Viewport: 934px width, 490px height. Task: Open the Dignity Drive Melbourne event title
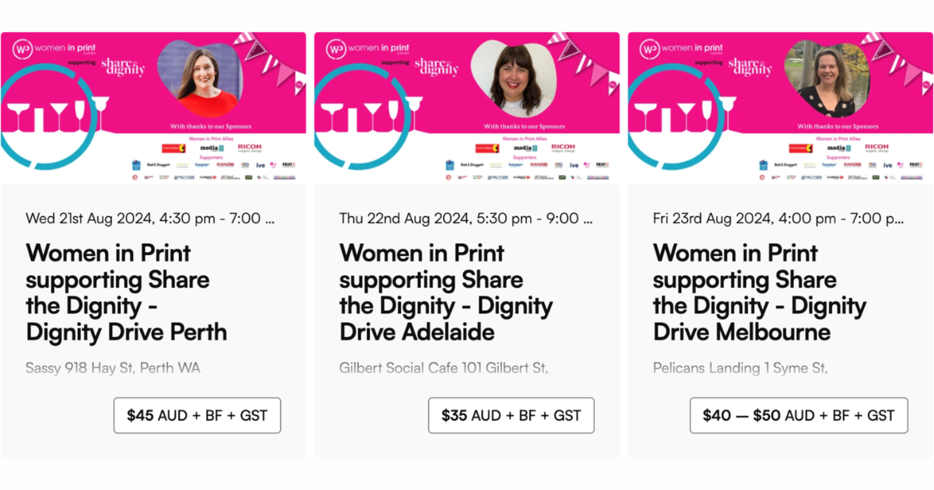[760, 292]
